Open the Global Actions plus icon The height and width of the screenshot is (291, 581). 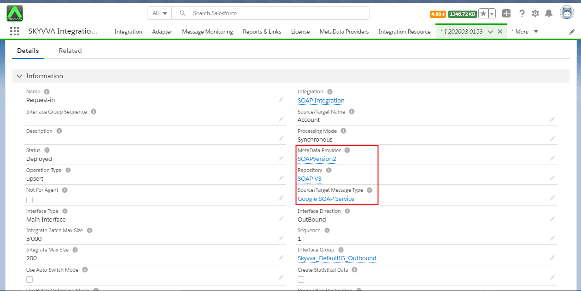(x=506, y=13)
